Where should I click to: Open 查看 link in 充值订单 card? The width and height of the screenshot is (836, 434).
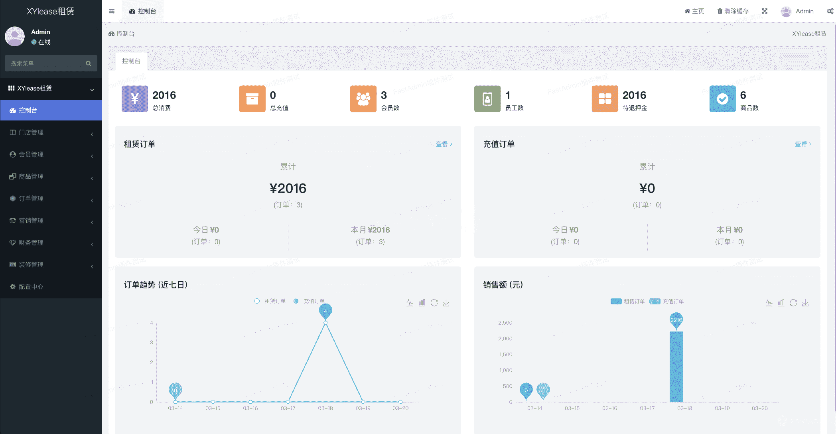(x=803, y=144)
